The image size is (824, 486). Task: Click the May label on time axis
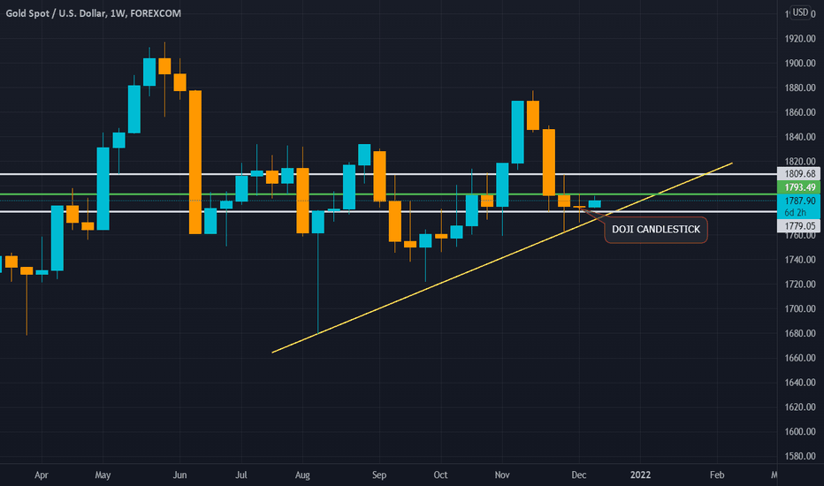pos(103,475)
